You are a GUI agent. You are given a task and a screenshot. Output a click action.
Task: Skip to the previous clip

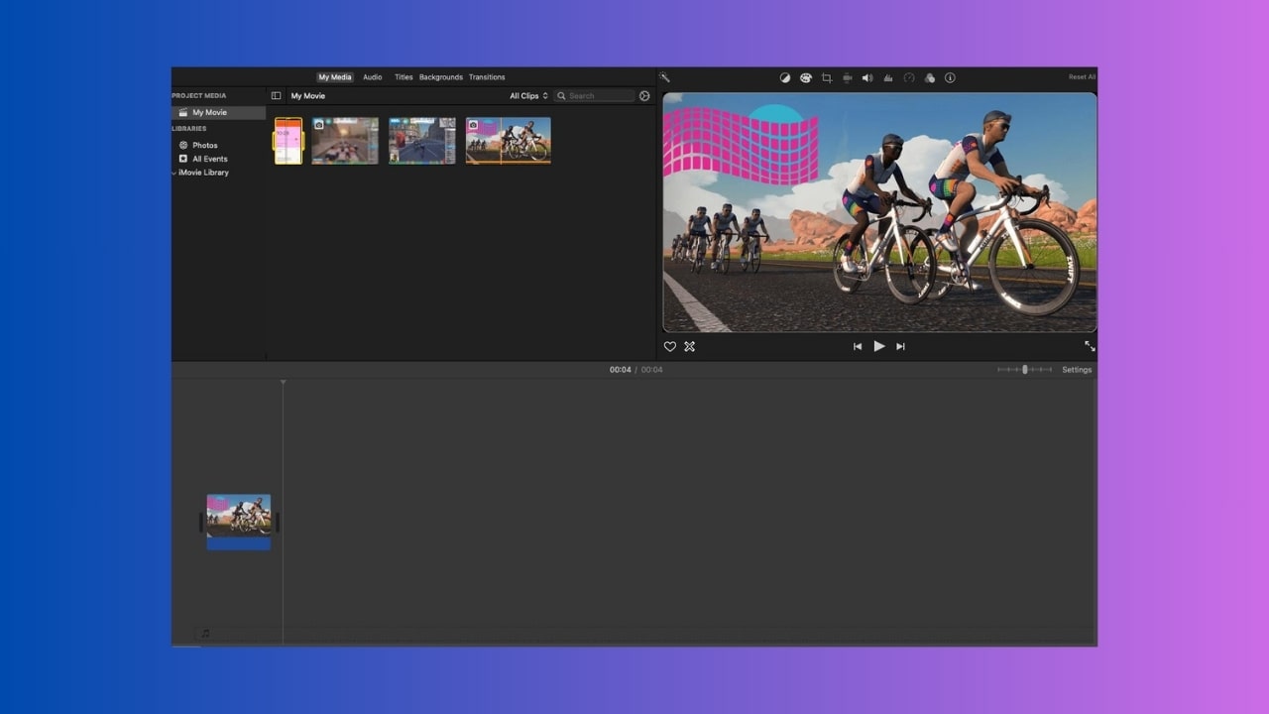[858, 346]
